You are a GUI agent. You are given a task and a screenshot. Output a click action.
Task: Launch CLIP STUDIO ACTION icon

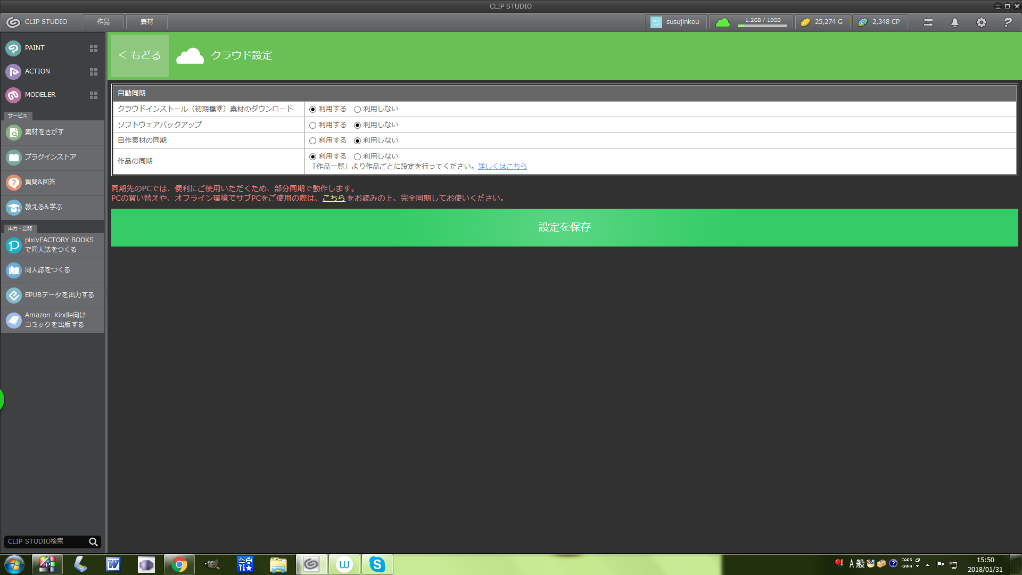(x=13, y=71)
